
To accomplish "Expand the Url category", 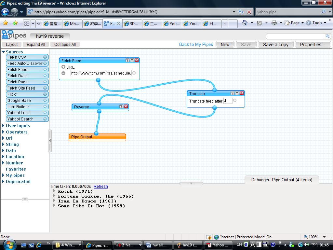I will point(3,138).
